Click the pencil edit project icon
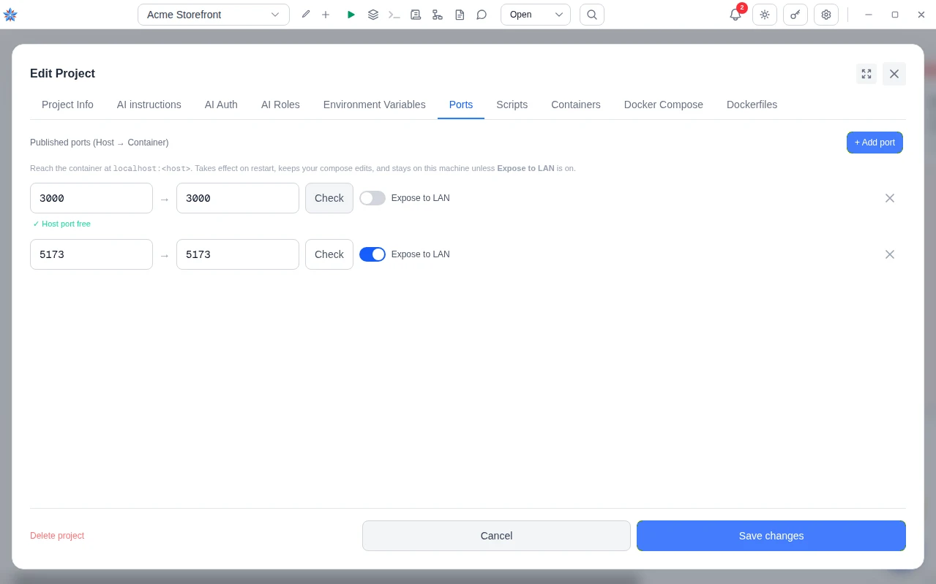This screenshot has width=936, height=584. (306, 15)
